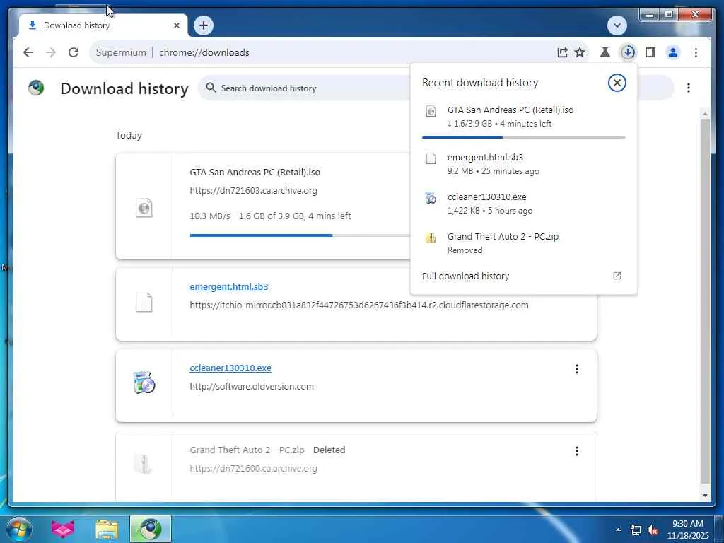Click the page vertical scrollbar thumb
This screenshot has height=543, width=724.
pyautogui.click(x=705, y=300)
